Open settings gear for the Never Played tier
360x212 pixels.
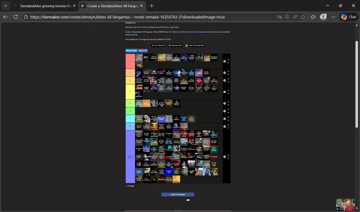click(224, 157)
